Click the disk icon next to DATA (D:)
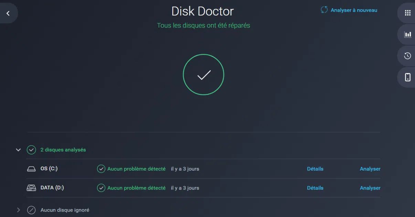This screenshot has width=415, height=217. click(x=32, y=187)
